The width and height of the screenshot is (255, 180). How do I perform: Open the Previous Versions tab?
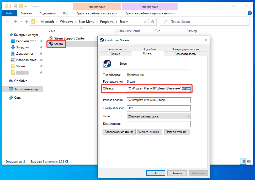[185, 49]
